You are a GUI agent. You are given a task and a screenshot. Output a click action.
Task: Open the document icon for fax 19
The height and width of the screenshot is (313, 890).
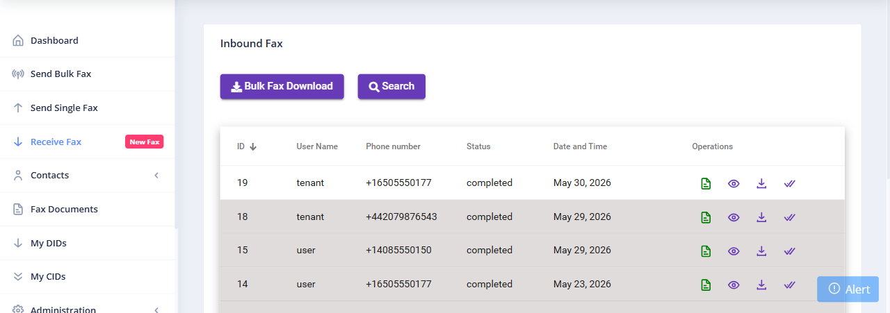coord(706,184)
